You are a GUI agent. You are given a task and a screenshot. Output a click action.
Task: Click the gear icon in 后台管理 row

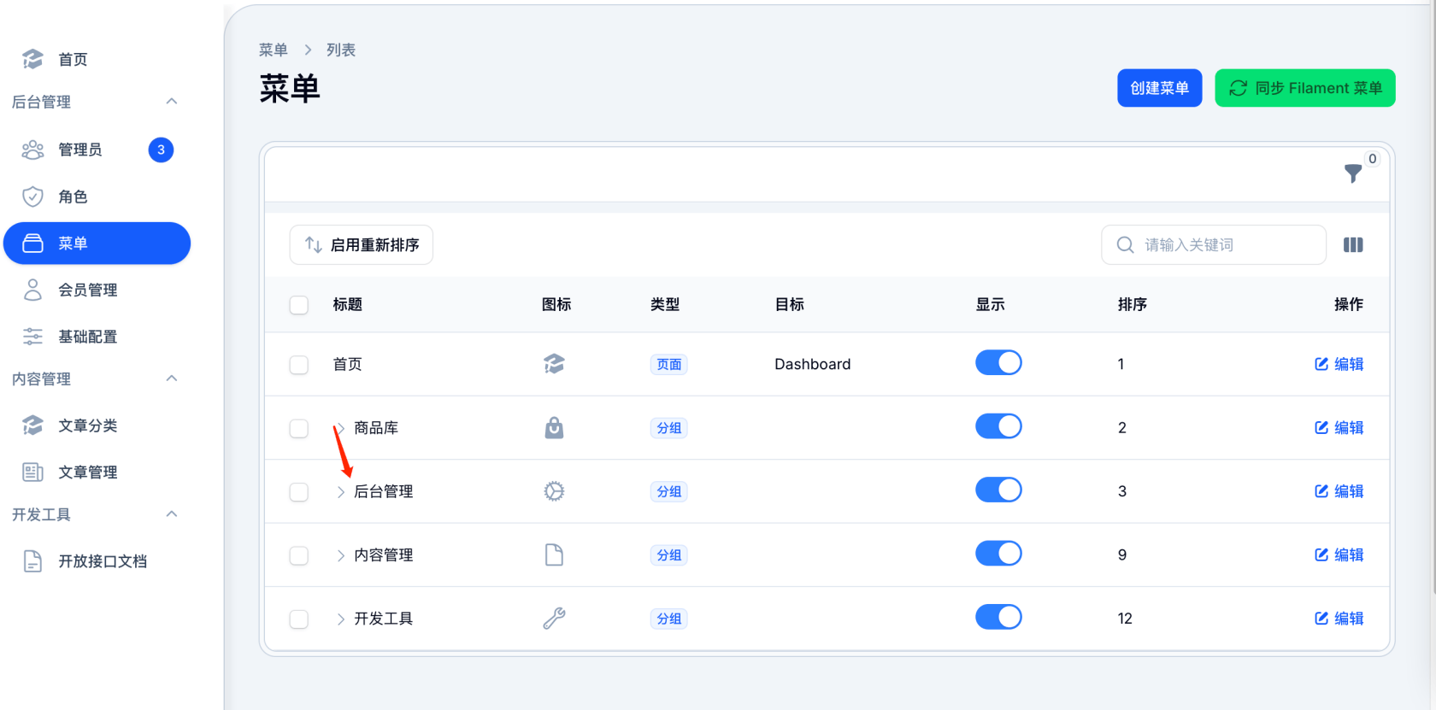(554, 491)
